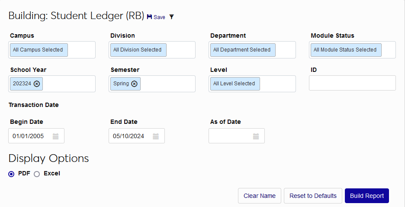Expand the Division selection dropdown

(152, 50)
